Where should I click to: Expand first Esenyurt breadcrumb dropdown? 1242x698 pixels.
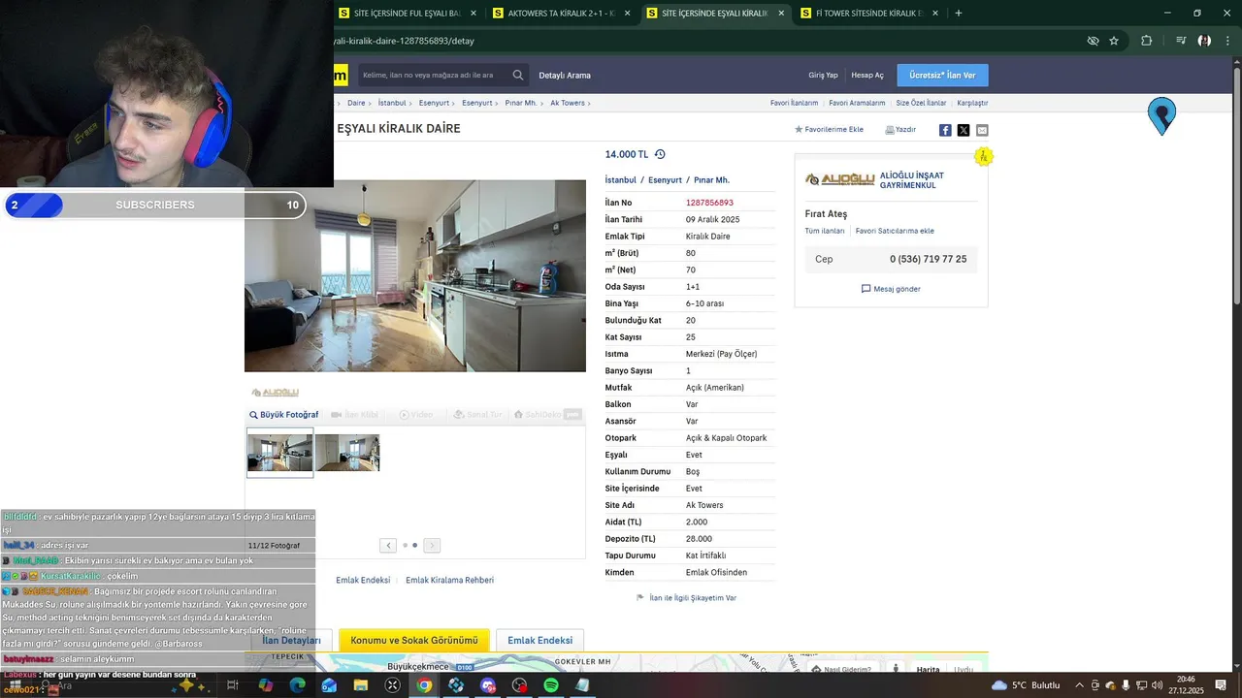(454, 103)
